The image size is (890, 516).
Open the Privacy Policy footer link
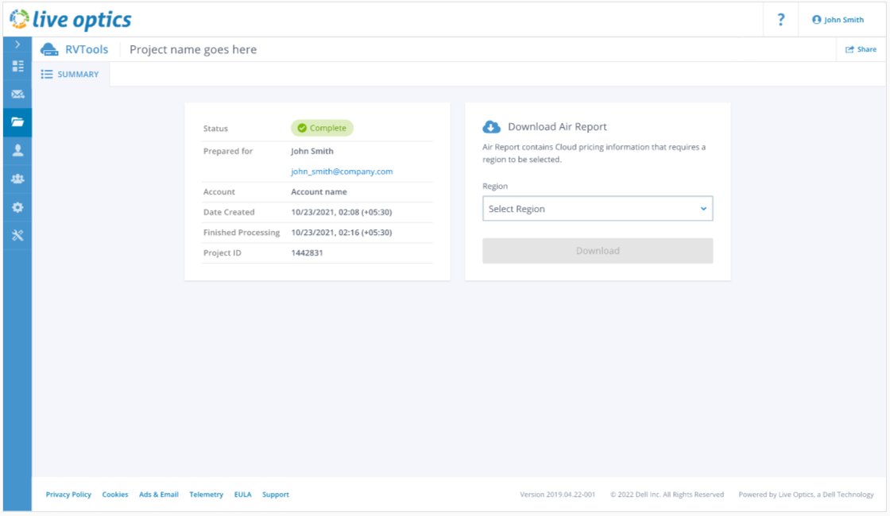coord(68,495)
